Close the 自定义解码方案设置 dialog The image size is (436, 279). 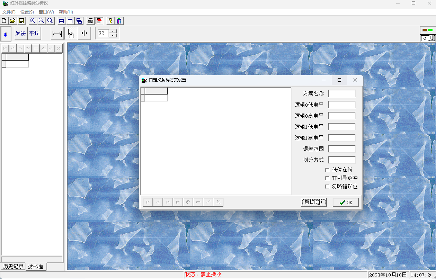click(x=355, y=80)
